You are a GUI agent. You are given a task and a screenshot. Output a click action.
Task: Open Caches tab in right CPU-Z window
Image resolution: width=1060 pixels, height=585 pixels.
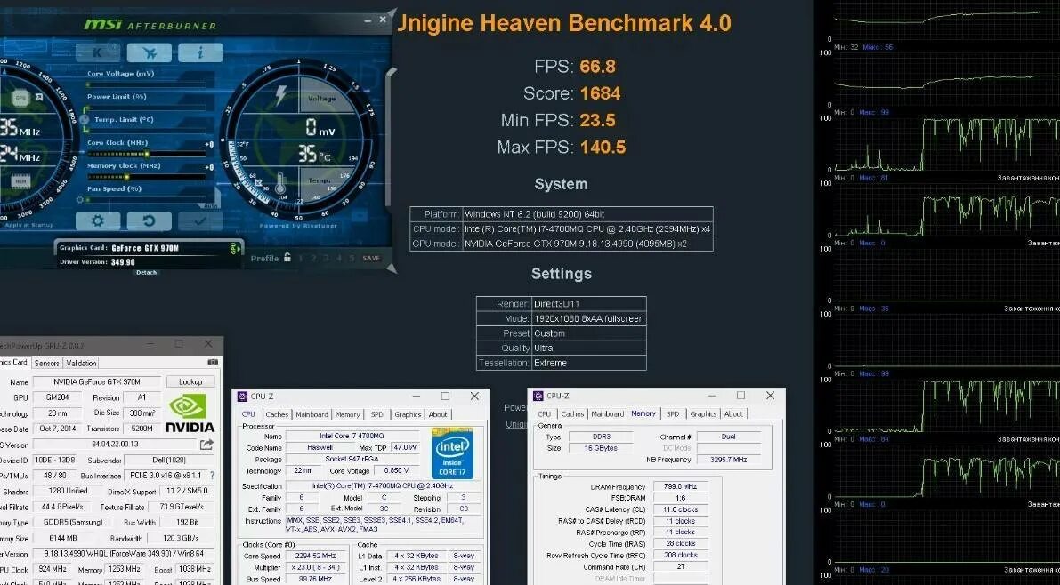[572, 414]
